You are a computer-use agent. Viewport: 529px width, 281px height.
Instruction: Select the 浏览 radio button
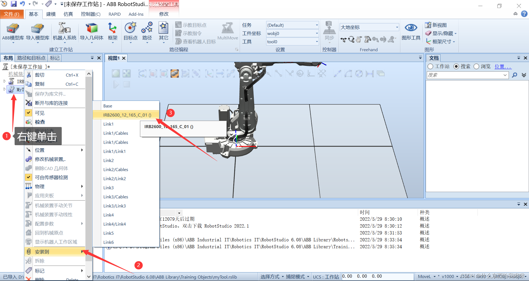476,66
